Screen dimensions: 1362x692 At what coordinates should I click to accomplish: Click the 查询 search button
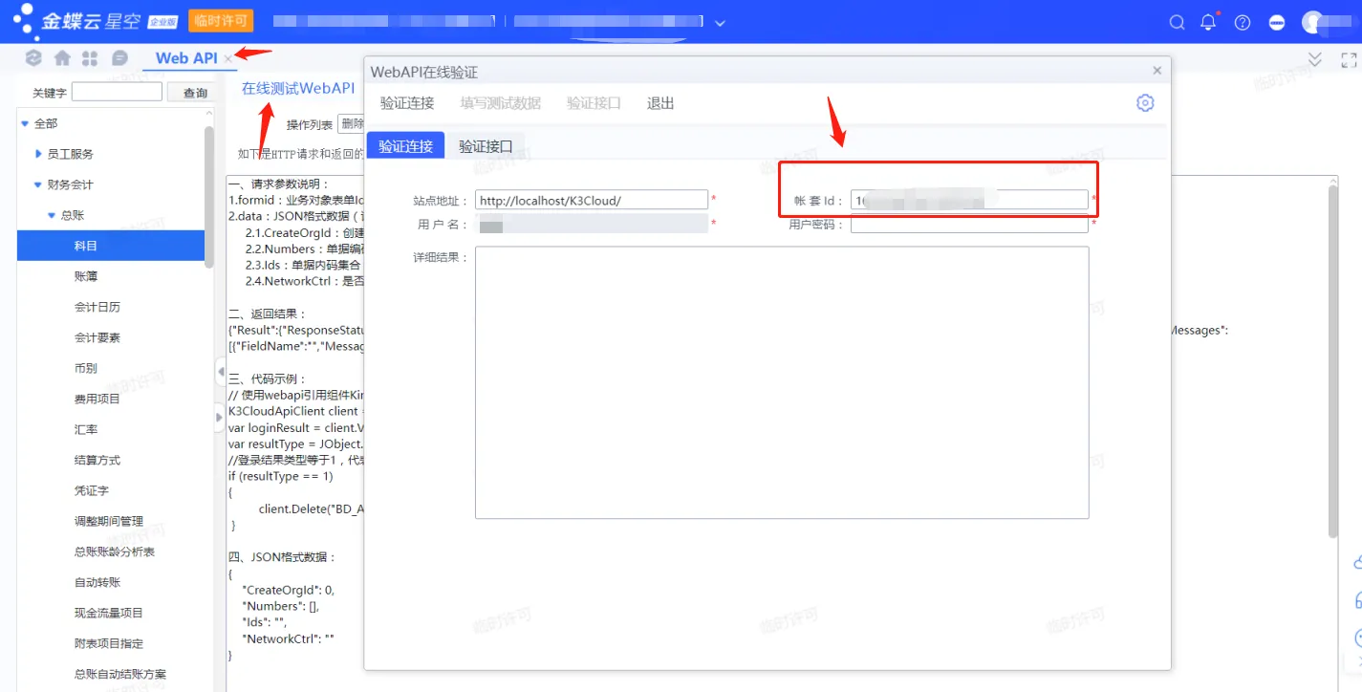[x=195, y=93]
